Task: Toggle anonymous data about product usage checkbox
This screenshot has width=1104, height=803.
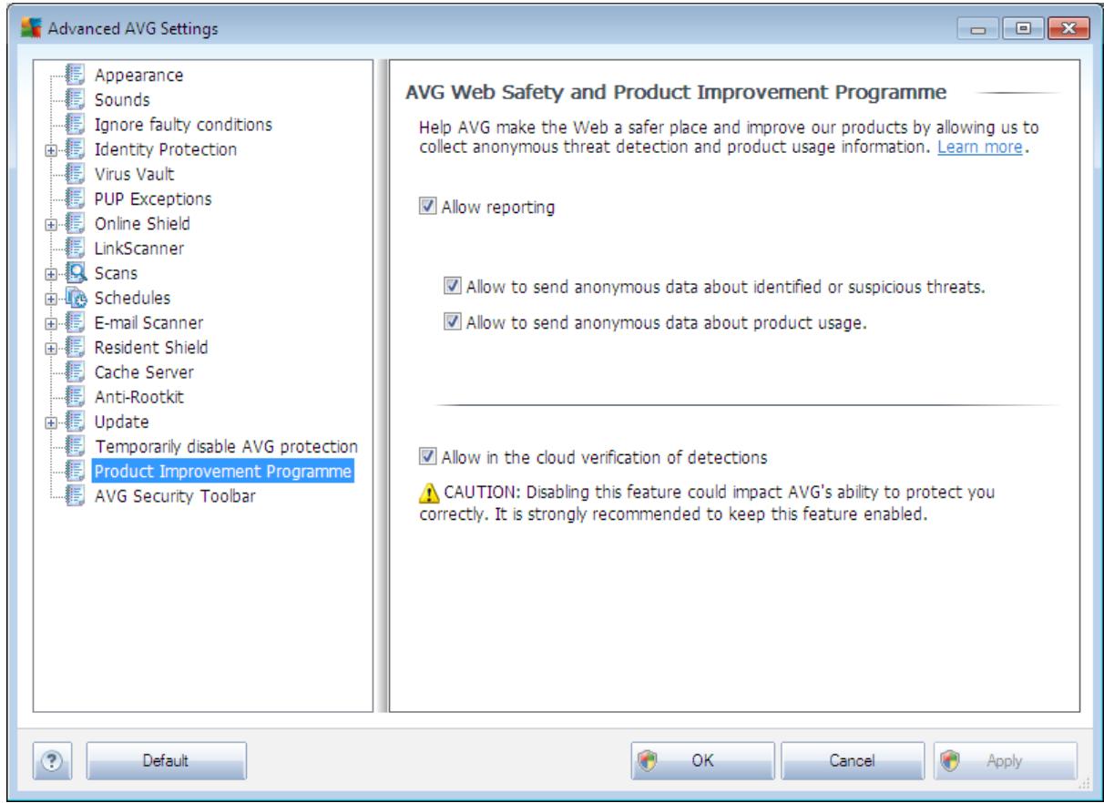Action: (x=454, y=322)
